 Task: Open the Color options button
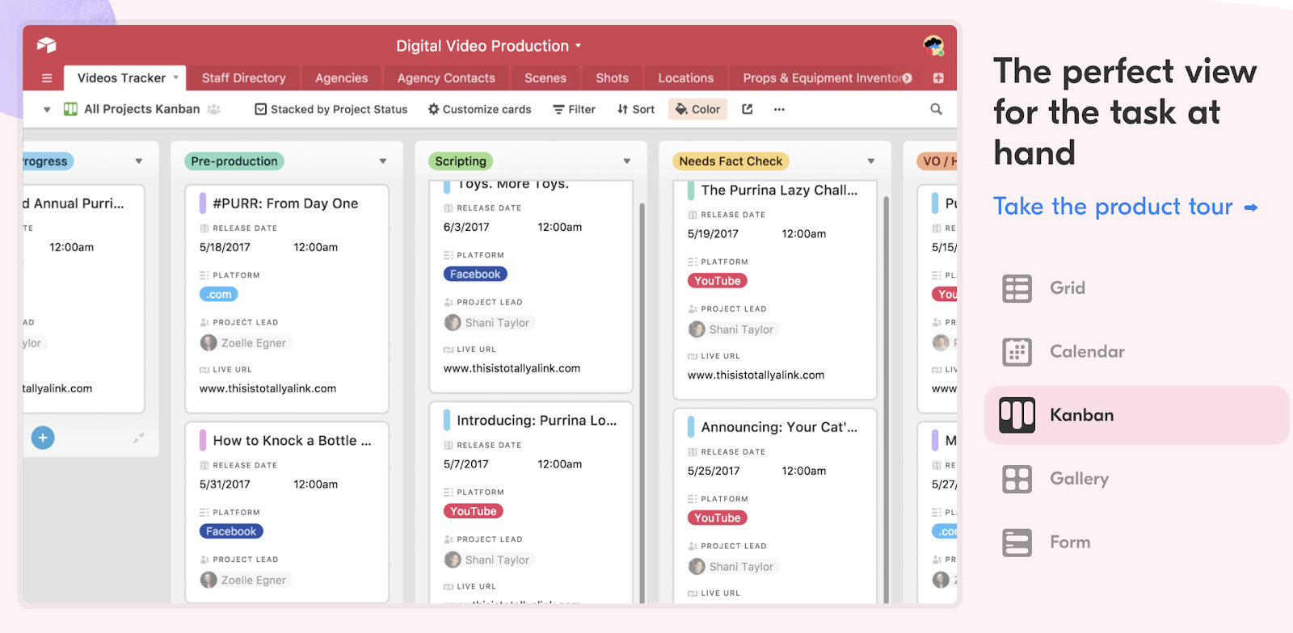(x=697, y=109)
